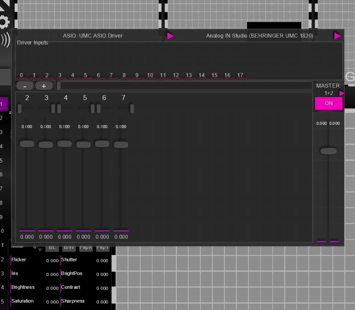Click the horizontal channel scrollbar
This screenshot has width=355, height=310.
pyautogui.click(x=184, y=86)
